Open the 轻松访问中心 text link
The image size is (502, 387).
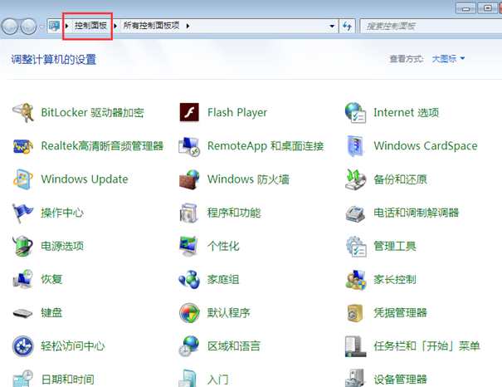coord(73,346)
